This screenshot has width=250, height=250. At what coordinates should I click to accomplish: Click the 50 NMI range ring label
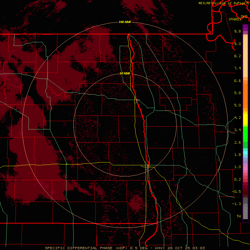125,73
